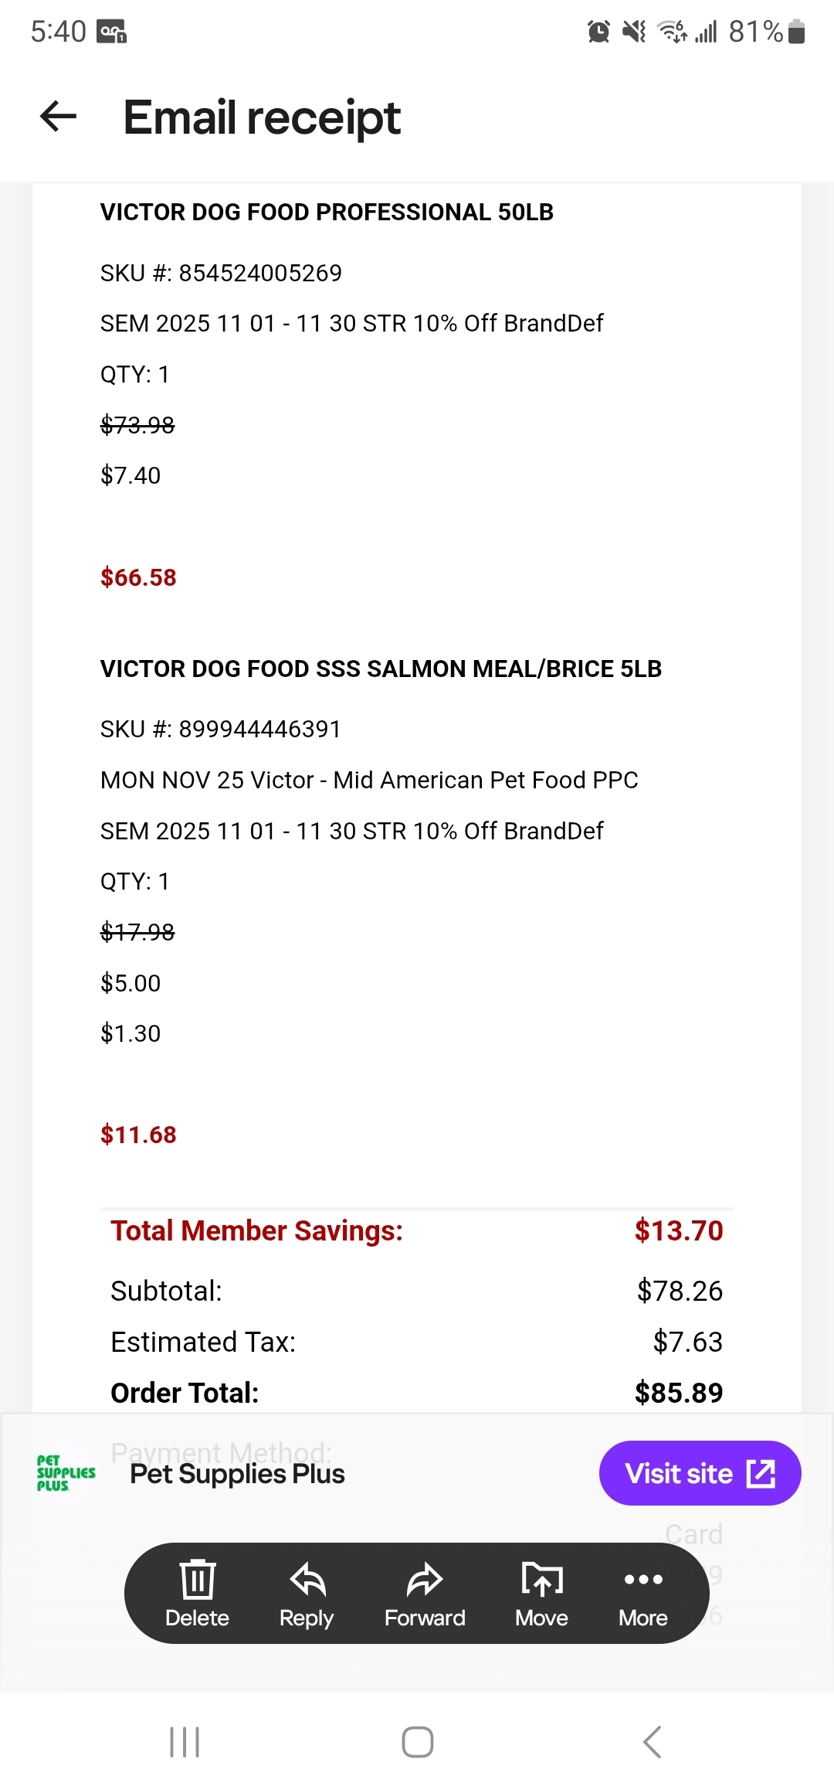Open Android recent apps view
Screen dimensions: 834x1790
pos(185,1742)
